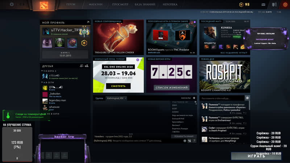290x163 pixels.
Task: Open the ИГРОТЕКА menu
Action: coord(170,4)
